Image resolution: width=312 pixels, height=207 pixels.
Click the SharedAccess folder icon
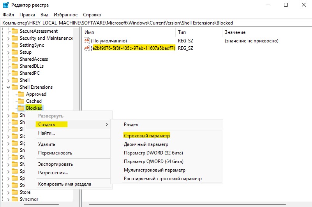click(15, 59)
